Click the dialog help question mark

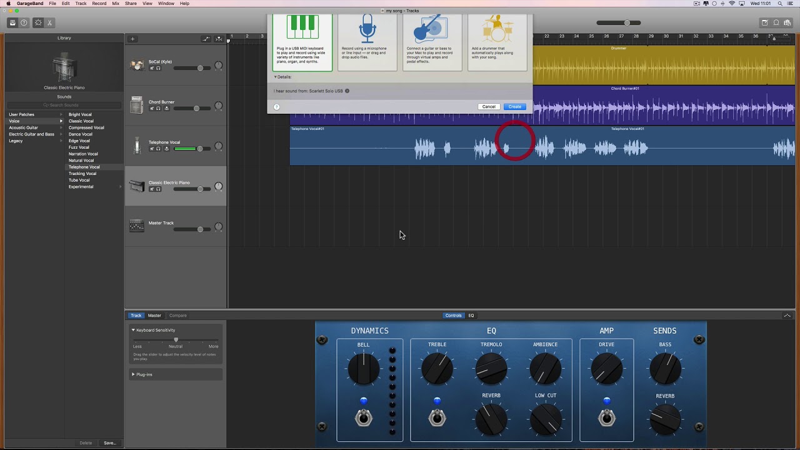coord(276,107)
